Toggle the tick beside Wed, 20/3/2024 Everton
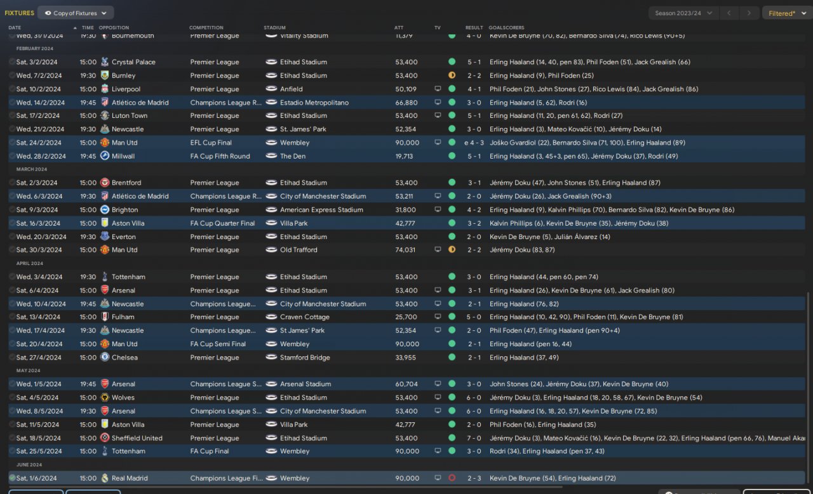Image resolution: width=813 pixels, height=494 pixels. tap(12, 237)
